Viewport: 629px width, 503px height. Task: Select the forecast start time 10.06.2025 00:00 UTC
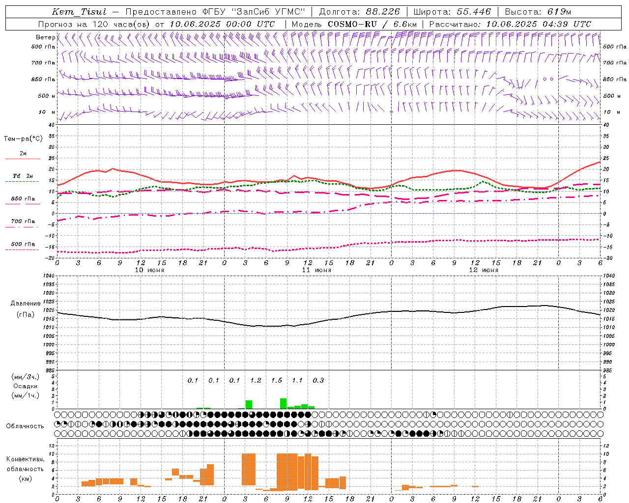pos(222,24)
